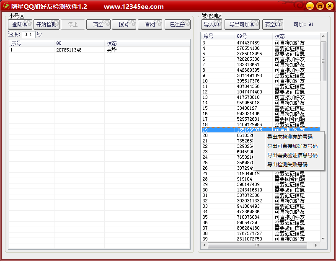This screenshot has width=336, height=261.
Task: Select row with QQ 1409729986
Action: tap(261, 124)
